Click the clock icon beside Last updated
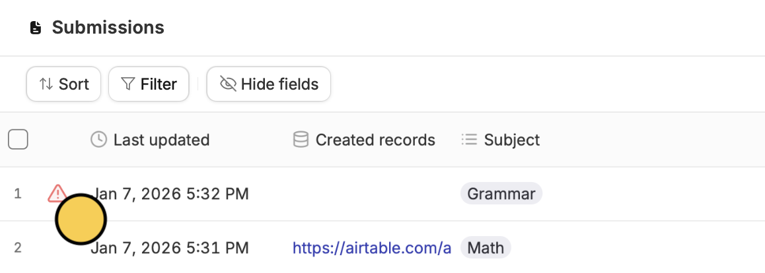765x273 pixels. pos(98,140)
